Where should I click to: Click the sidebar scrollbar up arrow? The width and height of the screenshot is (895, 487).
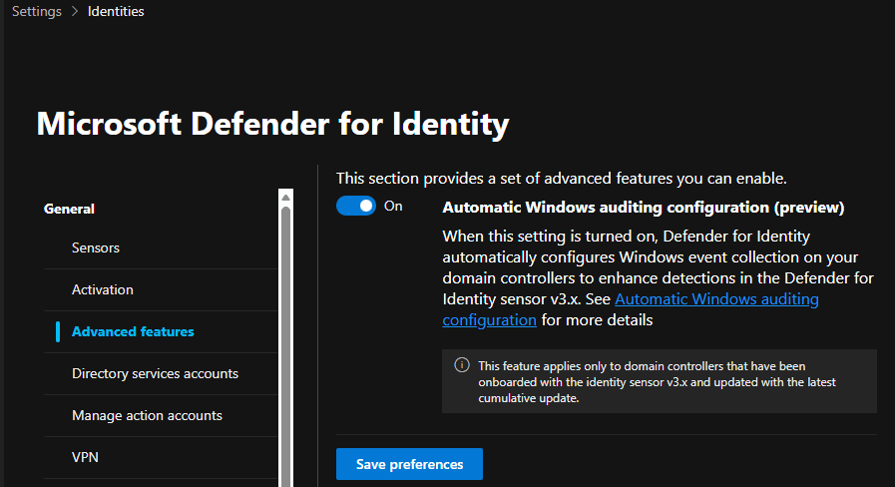(285, 196)
